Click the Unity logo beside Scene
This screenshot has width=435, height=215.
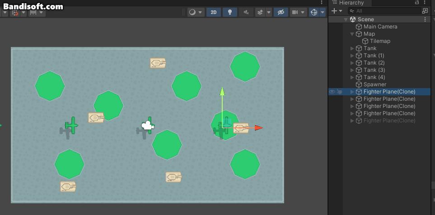[x=353, y=19]
